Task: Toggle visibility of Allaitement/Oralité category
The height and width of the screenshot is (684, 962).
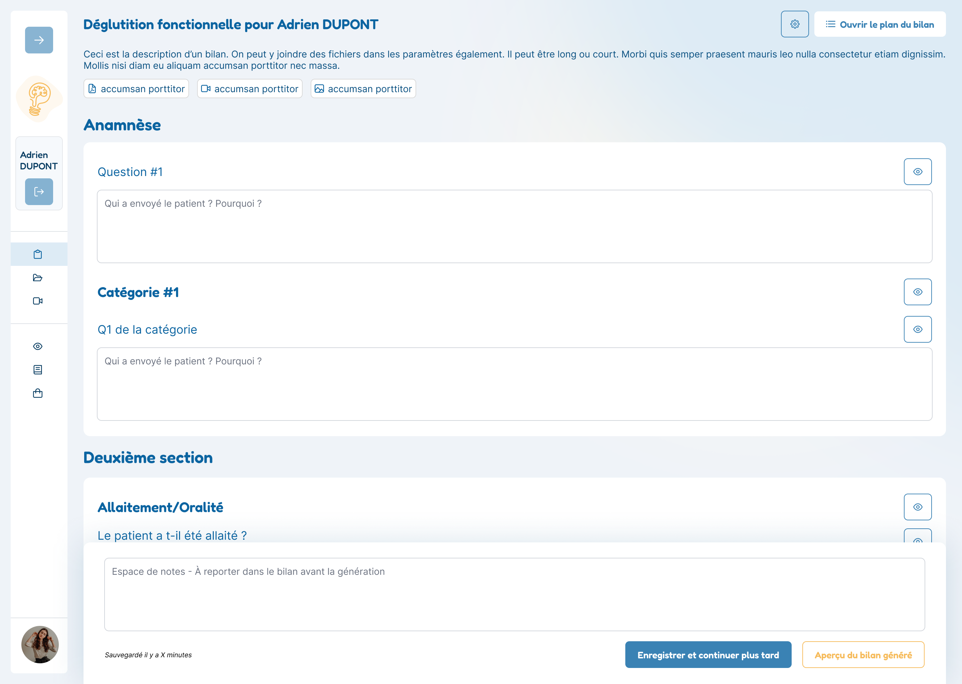Action: 917,507
